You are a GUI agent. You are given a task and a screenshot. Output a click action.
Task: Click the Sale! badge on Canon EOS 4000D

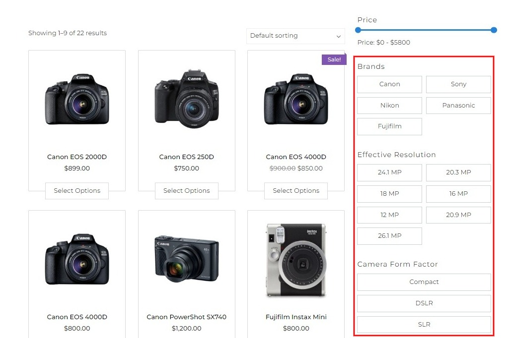coord(334,59)
